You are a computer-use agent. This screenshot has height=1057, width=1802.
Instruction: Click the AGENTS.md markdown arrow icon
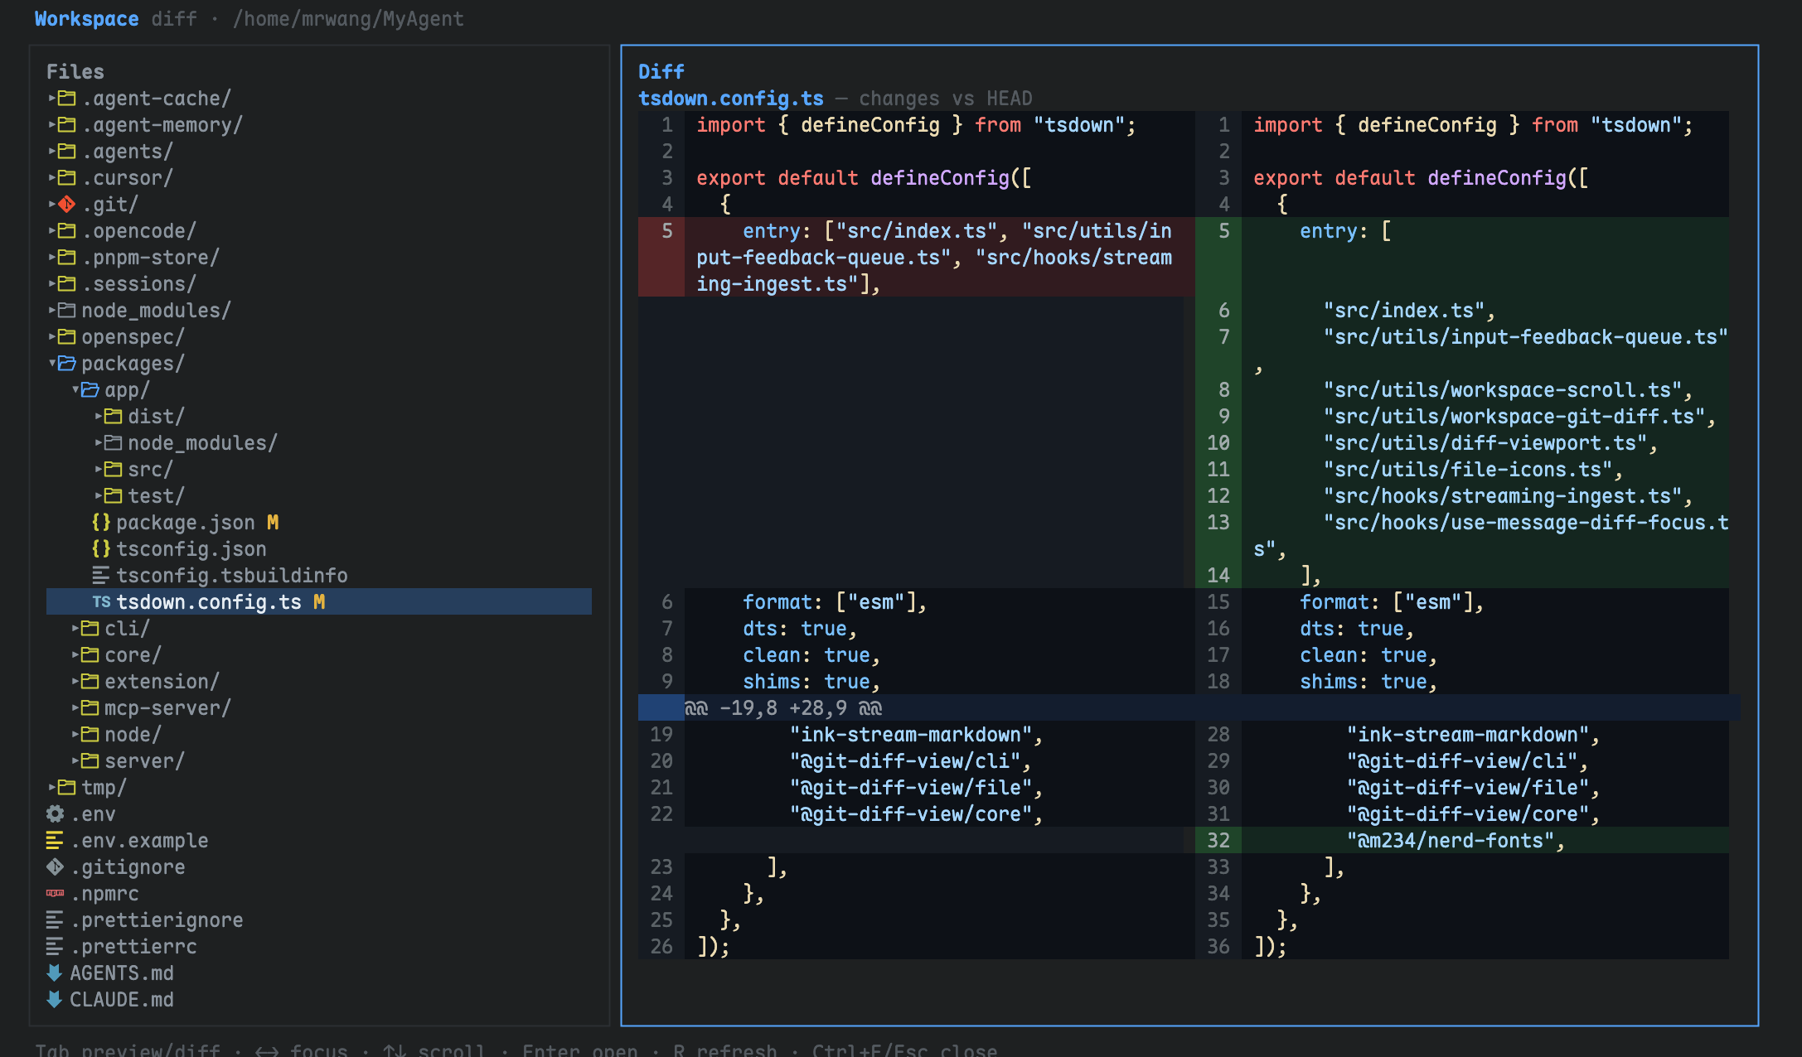pos(55,973)
